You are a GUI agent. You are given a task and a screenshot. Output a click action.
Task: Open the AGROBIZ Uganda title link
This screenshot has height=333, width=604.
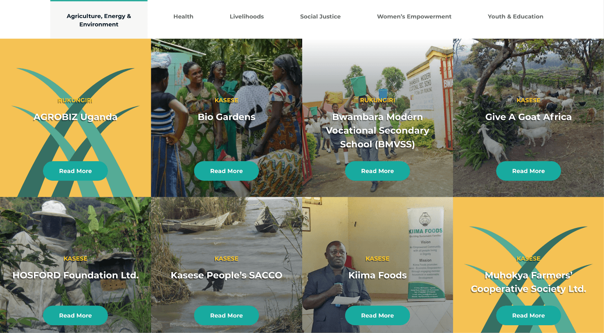point(75,117)
